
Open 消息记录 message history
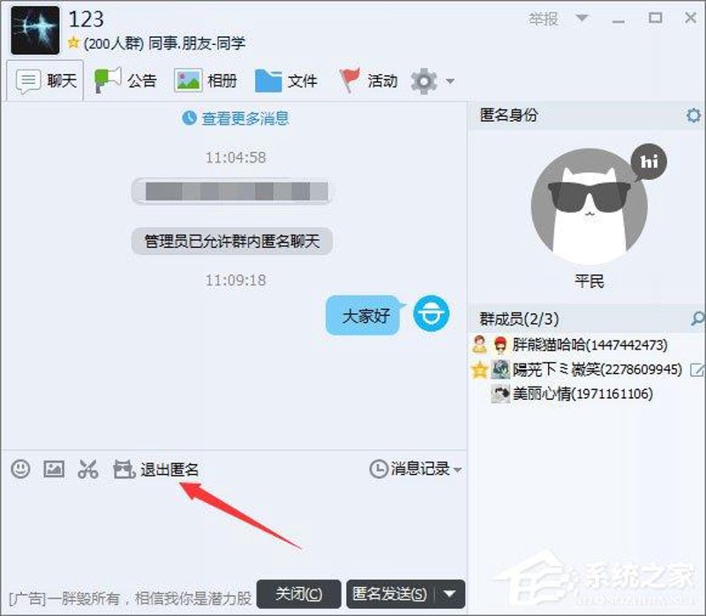pos(410,469)
